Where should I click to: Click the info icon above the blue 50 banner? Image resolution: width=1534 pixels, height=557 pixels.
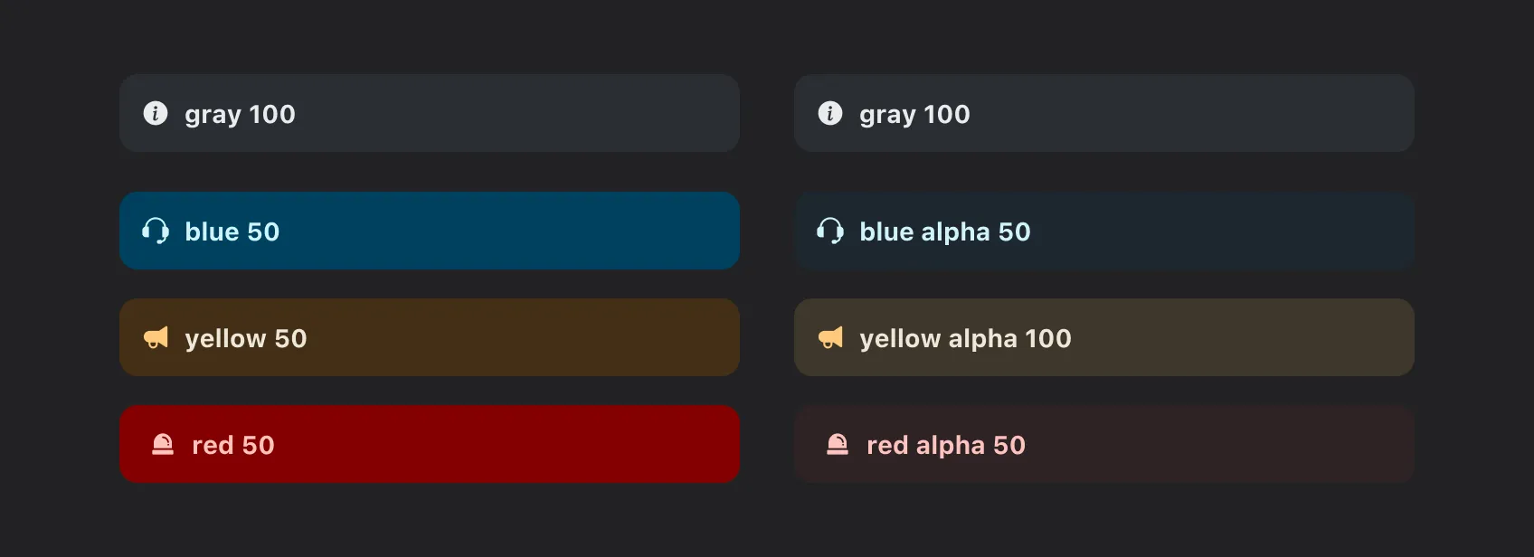coord(156,114)
